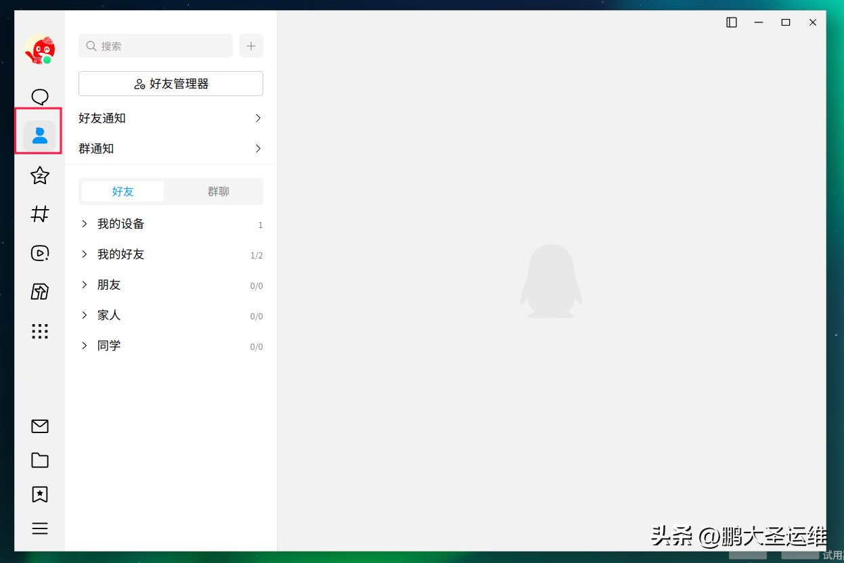
Task: Open the Mail envelope icon
Action: [x=40, y=426]
